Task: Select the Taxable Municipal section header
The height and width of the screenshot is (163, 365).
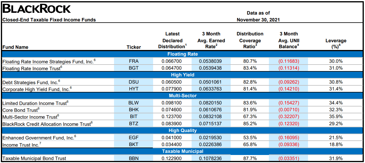Action: click(182, 151)
